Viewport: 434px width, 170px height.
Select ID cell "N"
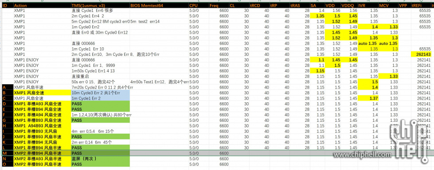(x=8, y=158)
